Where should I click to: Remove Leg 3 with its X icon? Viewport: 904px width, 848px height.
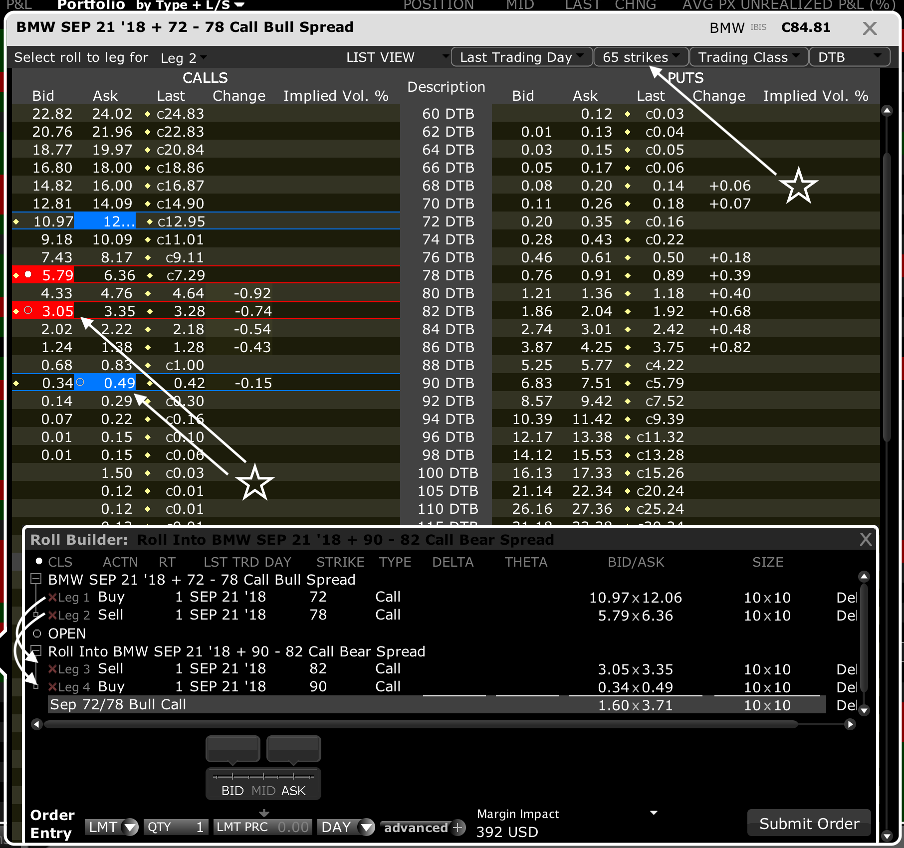coord(52,669)
